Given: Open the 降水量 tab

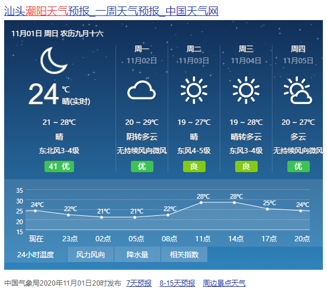Looking at the screenshot, I should 137,254.
